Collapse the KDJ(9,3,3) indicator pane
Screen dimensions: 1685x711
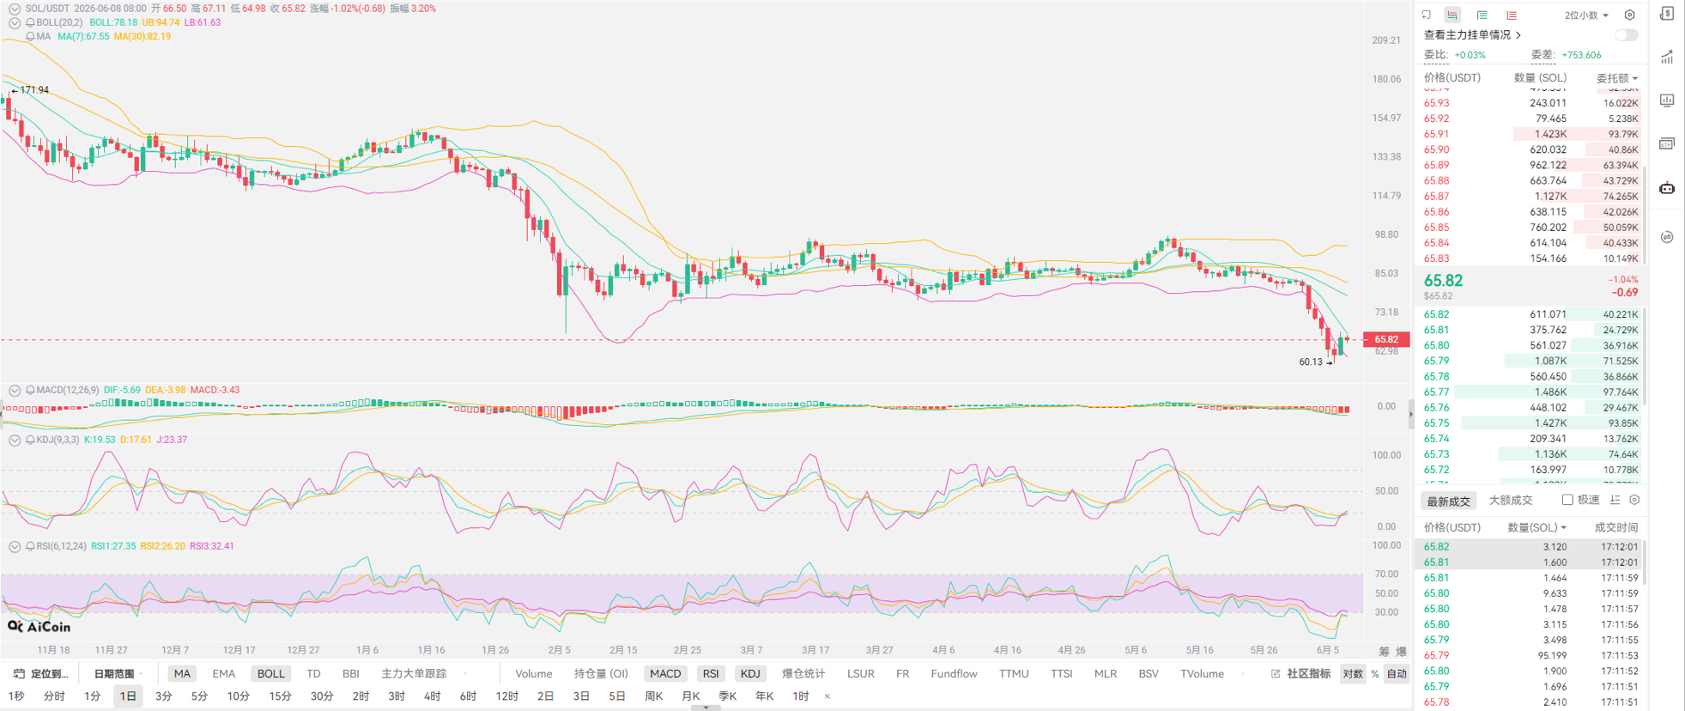pyautogui.click(x=15, y=440)
